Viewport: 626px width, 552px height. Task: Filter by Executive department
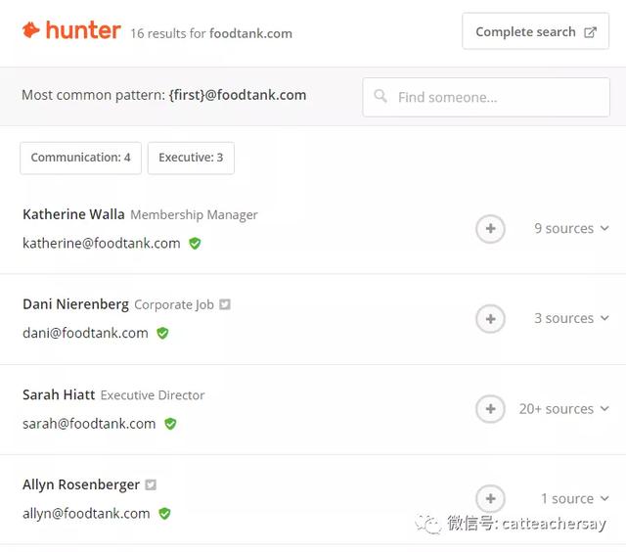191,158
